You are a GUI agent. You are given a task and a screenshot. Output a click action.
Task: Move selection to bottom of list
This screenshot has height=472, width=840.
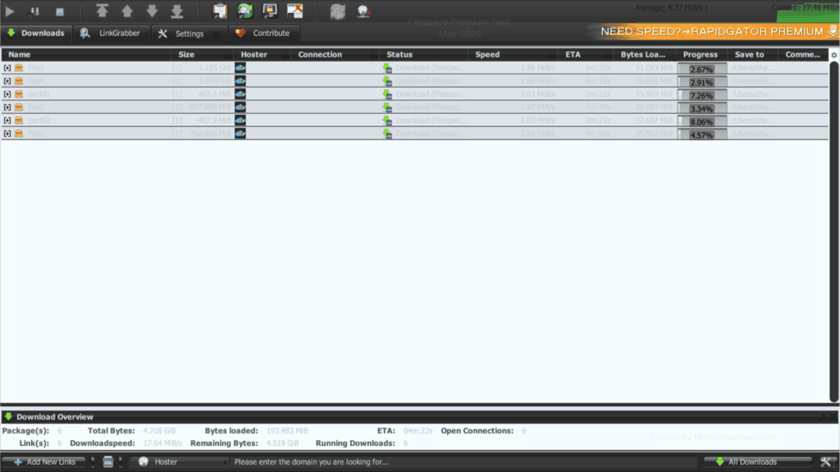177,11
